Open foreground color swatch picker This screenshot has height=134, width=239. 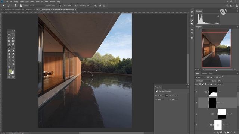10,71
